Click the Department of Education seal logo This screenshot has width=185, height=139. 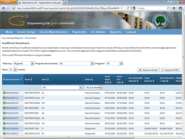[x=160, y=21]
